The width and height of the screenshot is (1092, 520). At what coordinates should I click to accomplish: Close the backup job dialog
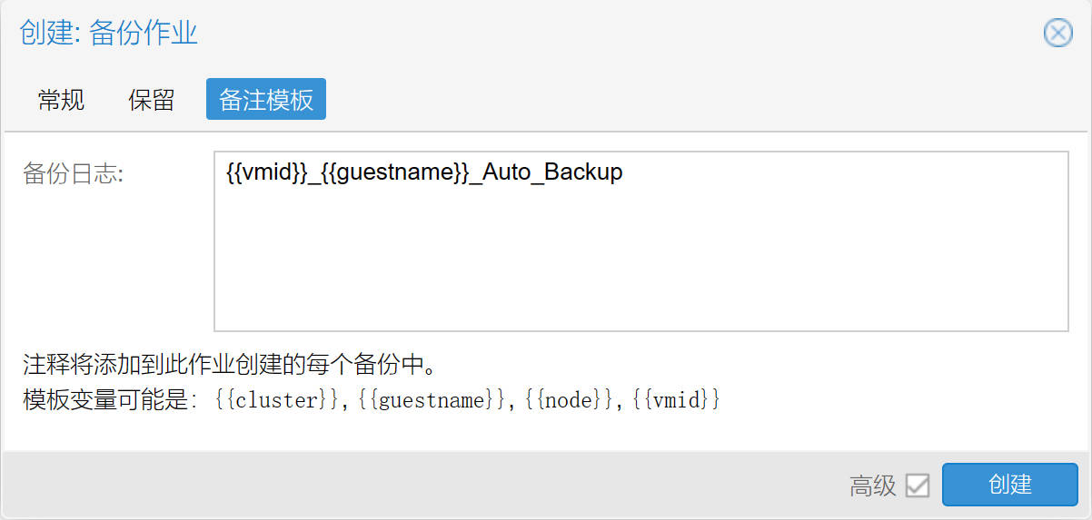click(x=1057, y=34)
